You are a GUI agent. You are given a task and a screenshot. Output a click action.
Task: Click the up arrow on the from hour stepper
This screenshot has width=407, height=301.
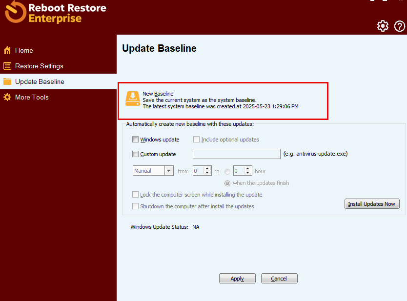208,169
